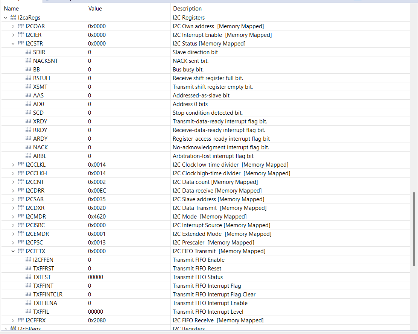Click 'I2C Extended Mode' description text
The width and height of the screenshot is (418, 334).
coord(197,234)
